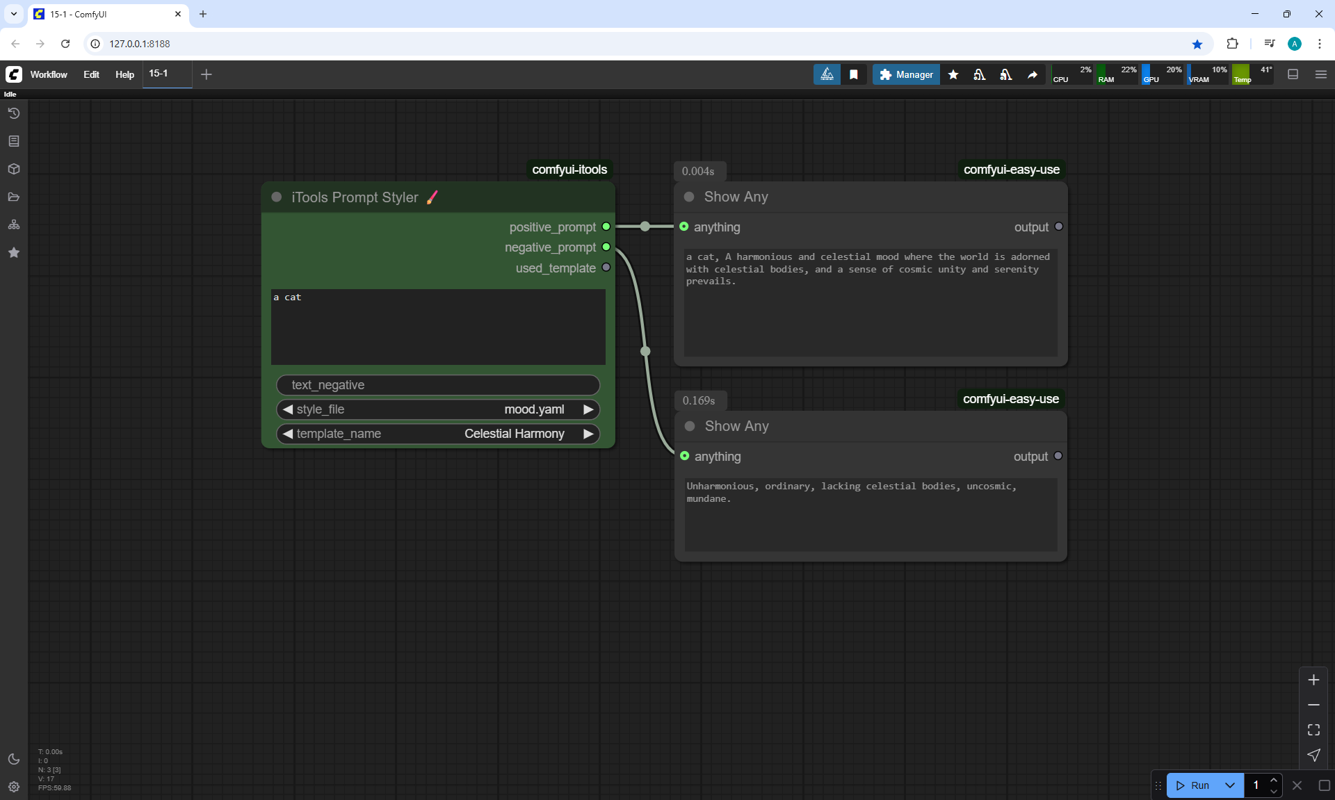Image resolution: width=1335 pixels, height=800 pixels.
Task: Open the queue history sidebar icon
Action: pyautogui.click(x=14, y=113)
